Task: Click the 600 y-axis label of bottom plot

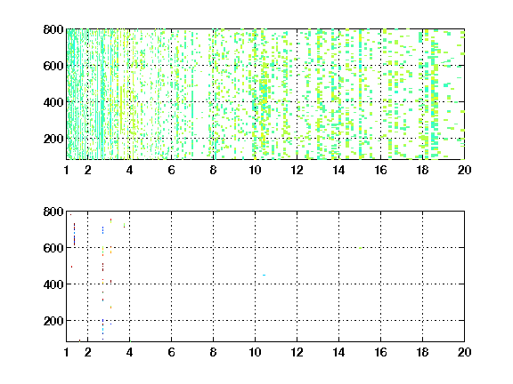Action: [53, 248]
